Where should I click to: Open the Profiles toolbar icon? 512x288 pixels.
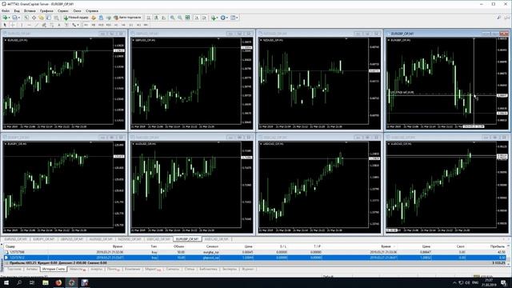[x=14, y=18]
